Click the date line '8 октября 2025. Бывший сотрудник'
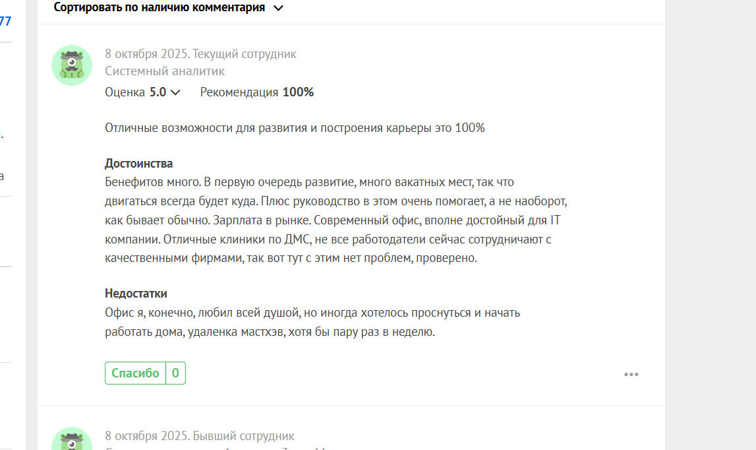The image size is (756, 450). click(x=200, y=436)
